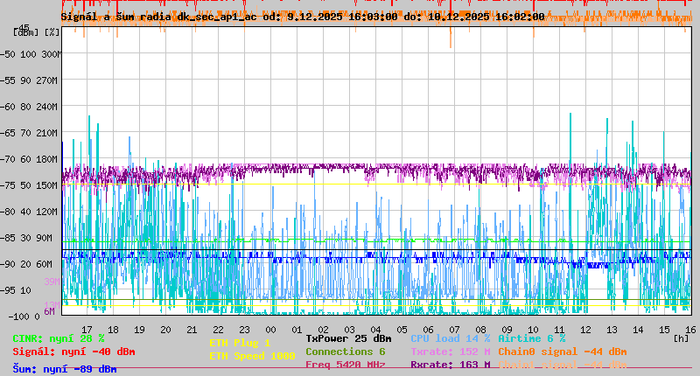Click the Rxrate 163 M legend label
Viewport: 700px width, 376px height.
click(x=450, y=365)
